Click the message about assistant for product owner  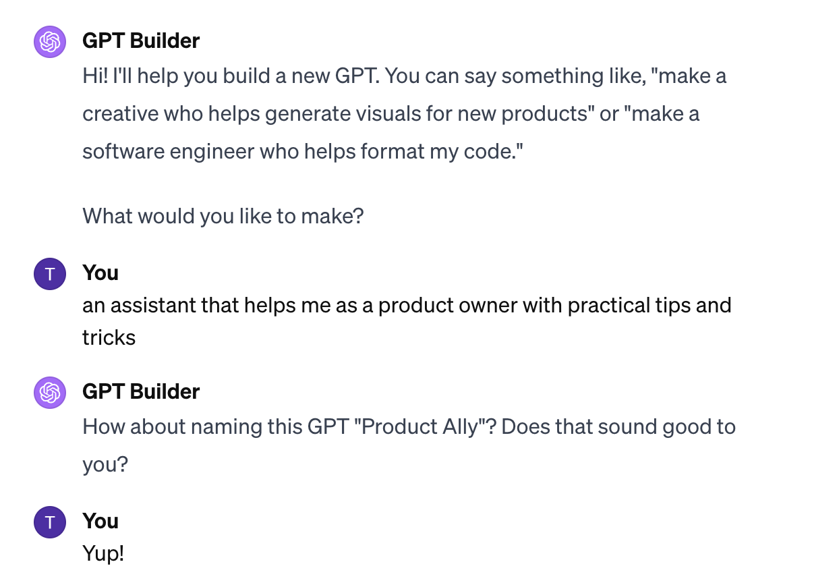tap(407, 320)
